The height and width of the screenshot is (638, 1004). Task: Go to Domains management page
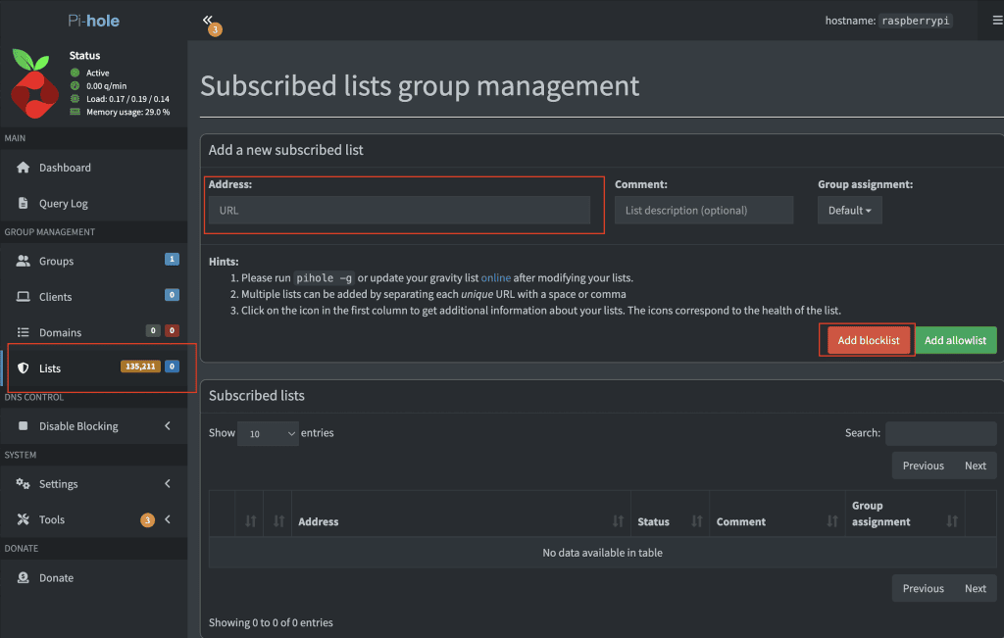(x=93, y=333)
